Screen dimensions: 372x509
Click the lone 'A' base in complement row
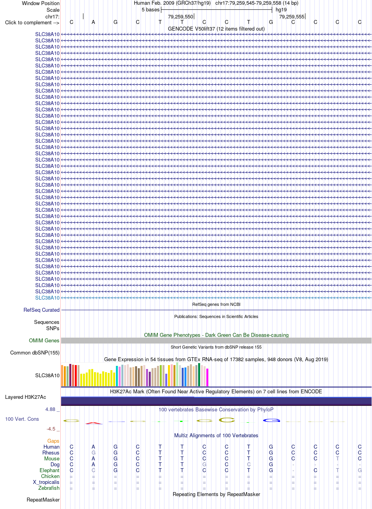pos(93,22)
